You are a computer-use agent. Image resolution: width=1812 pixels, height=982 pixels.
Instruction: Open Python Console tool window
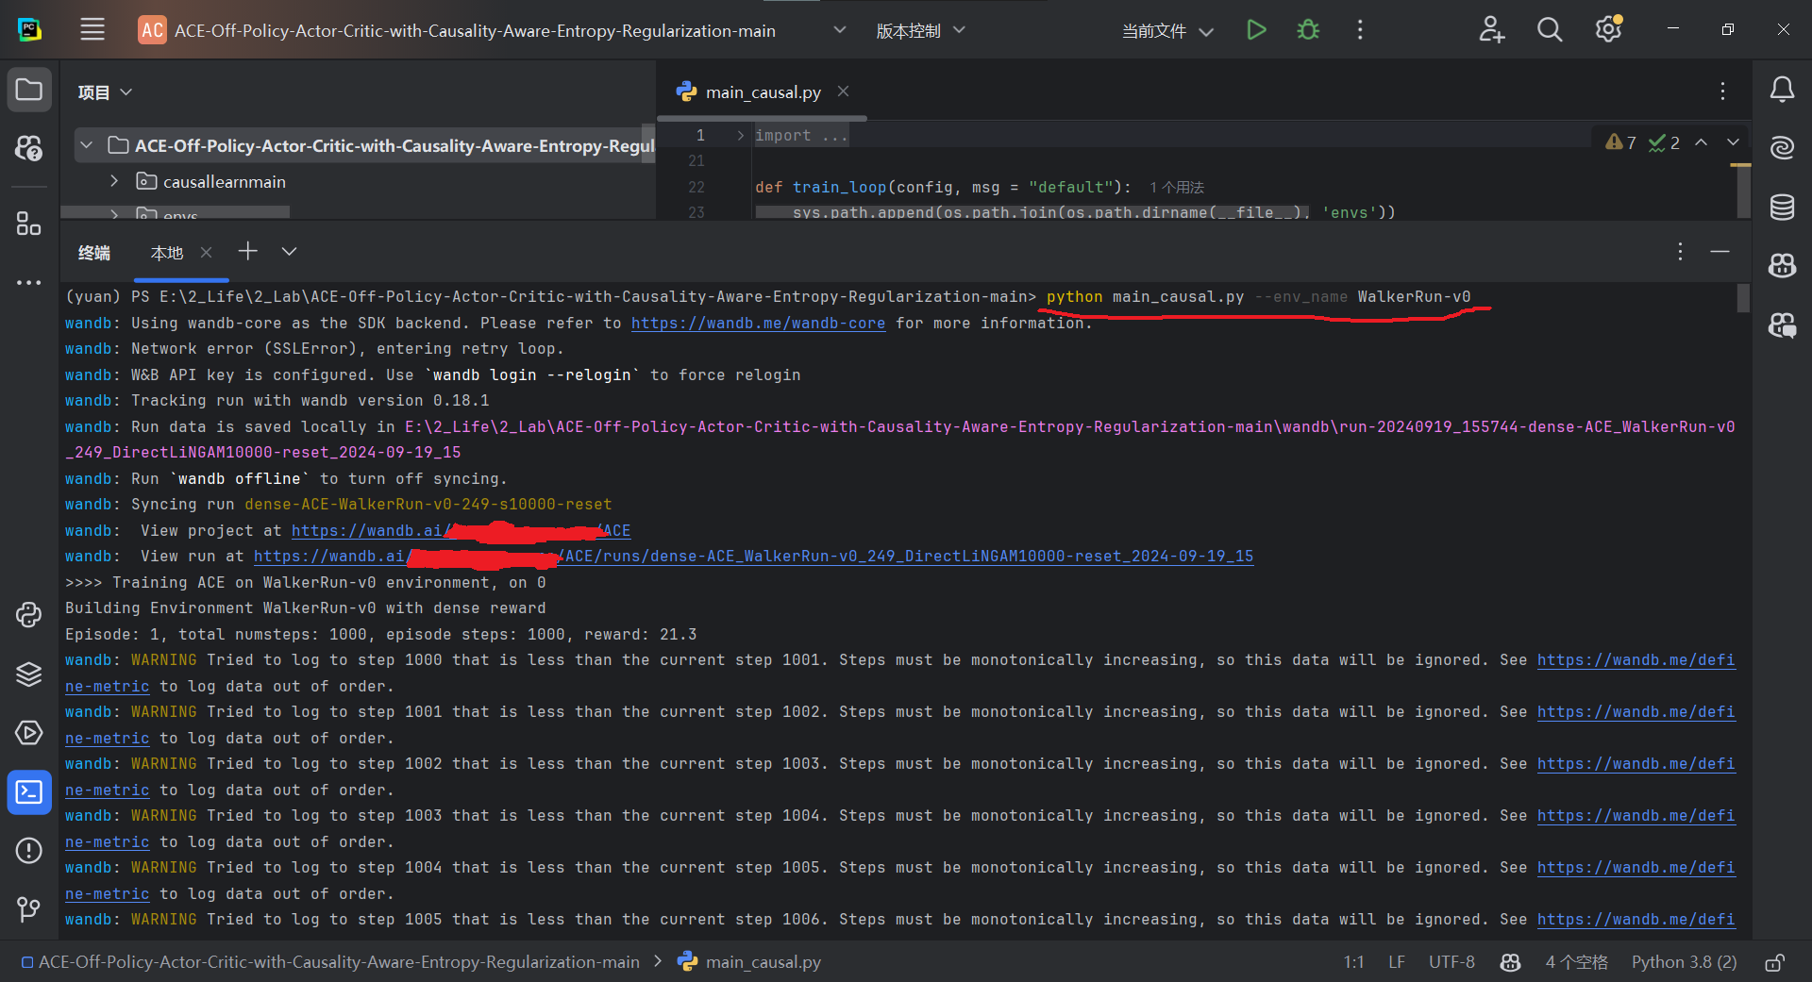[29, 615]
